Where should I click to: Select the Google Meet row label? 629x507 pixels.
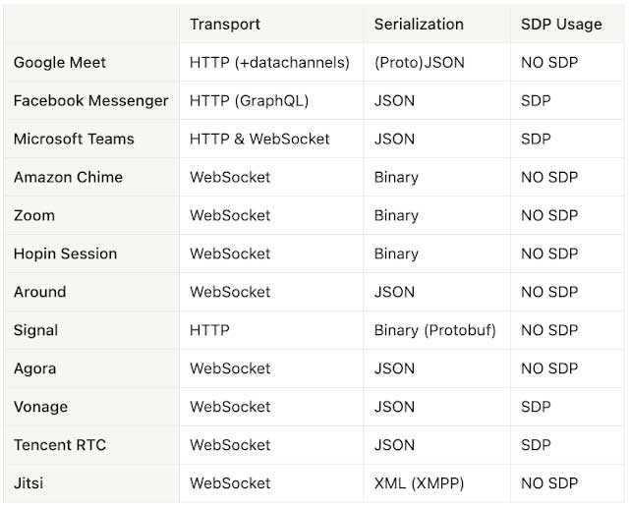coord(60,63)
